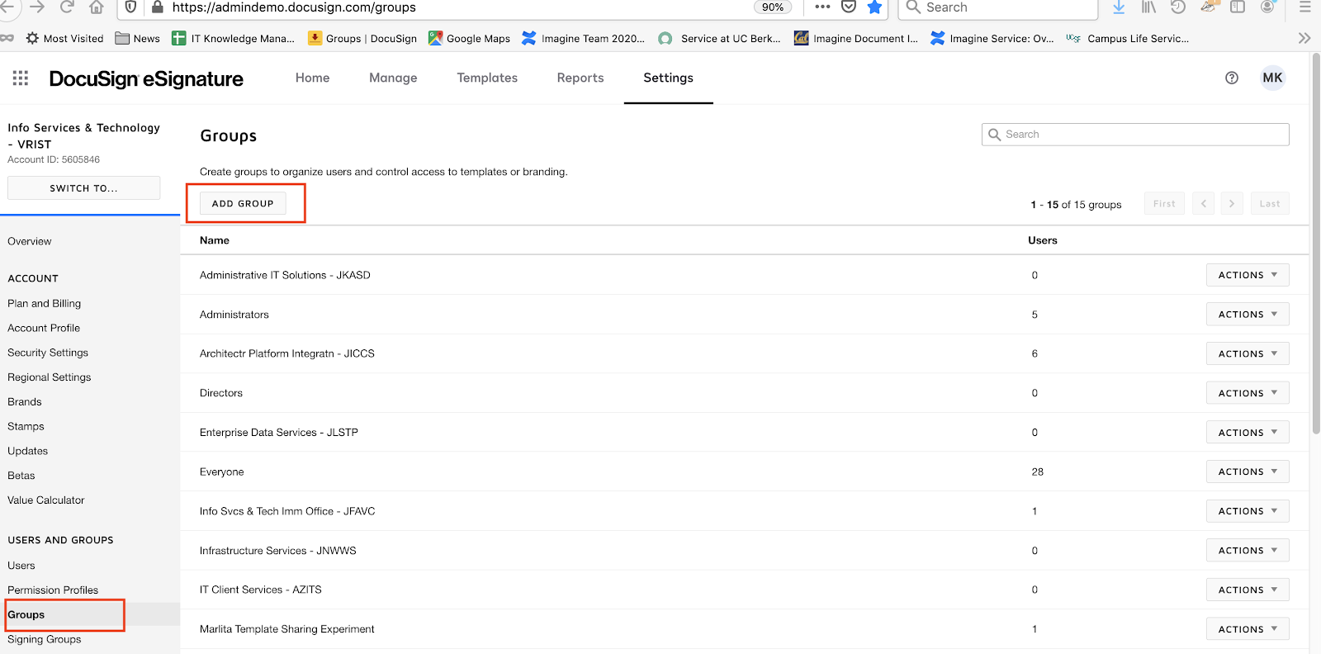Expand ACTIONS for Administrative IT Solutions - JKASD
The height and width of the screenshot is (654, 1321).
pyautogui.click(x=1248, y=275)
